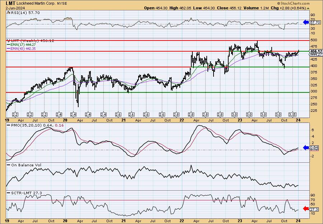
Task: Click the 425 price axis label
Action: [314, 59]
